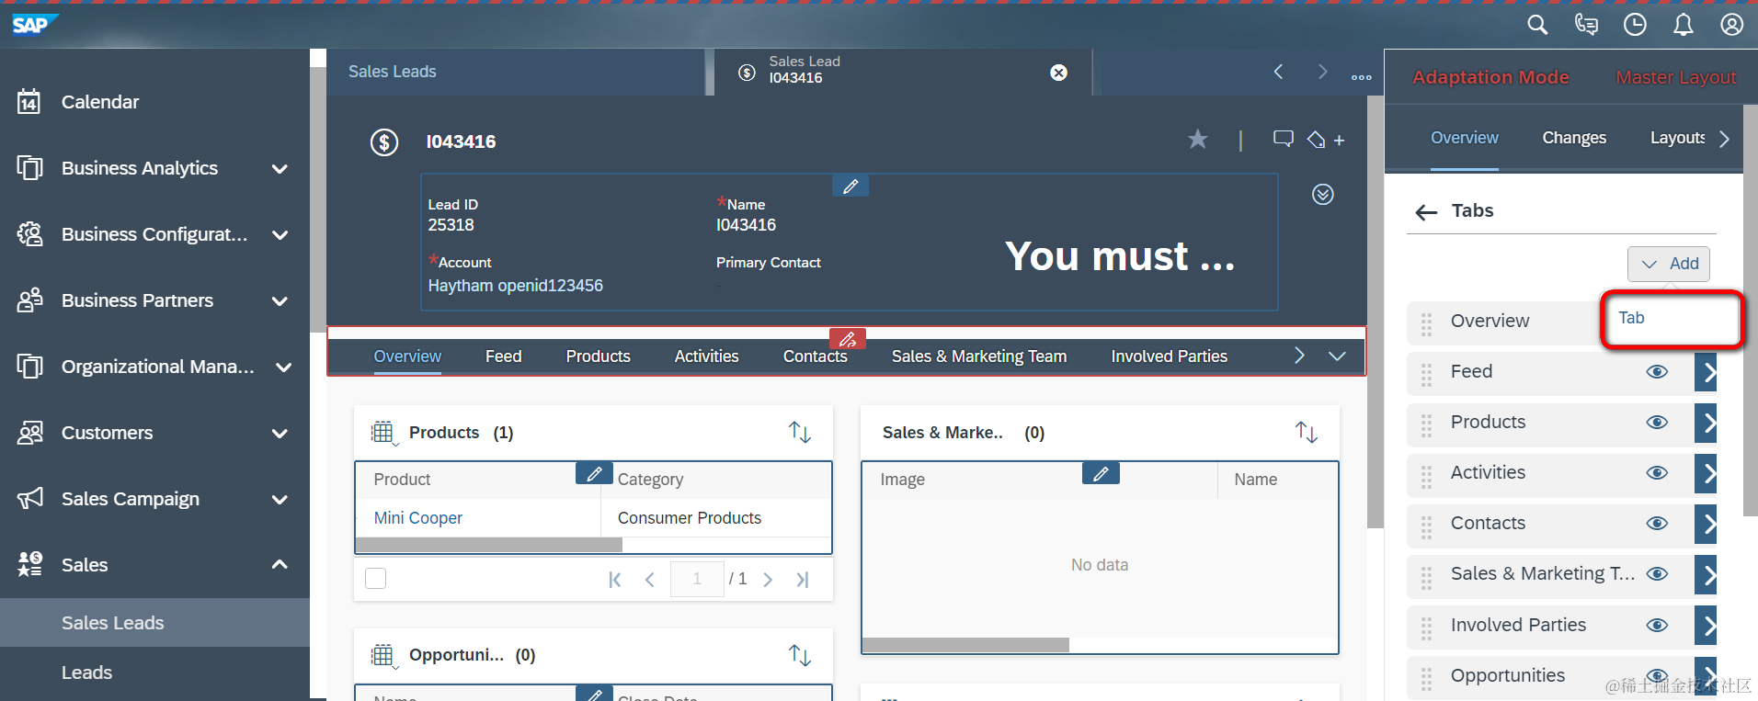Open the search icon in header
The width and height of the screenshot is (1758, 701).
point(1537,25)
